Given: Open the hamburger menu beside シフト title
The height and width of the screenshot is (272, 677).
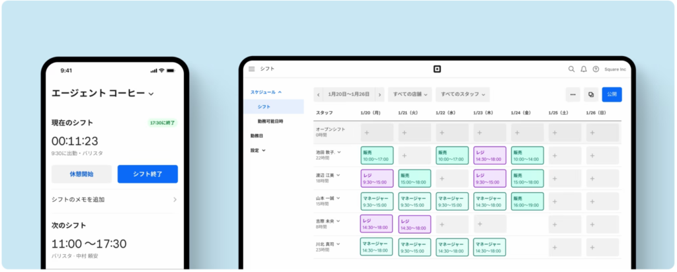Looking at the screenshot, I should click(x=251, y=69).
